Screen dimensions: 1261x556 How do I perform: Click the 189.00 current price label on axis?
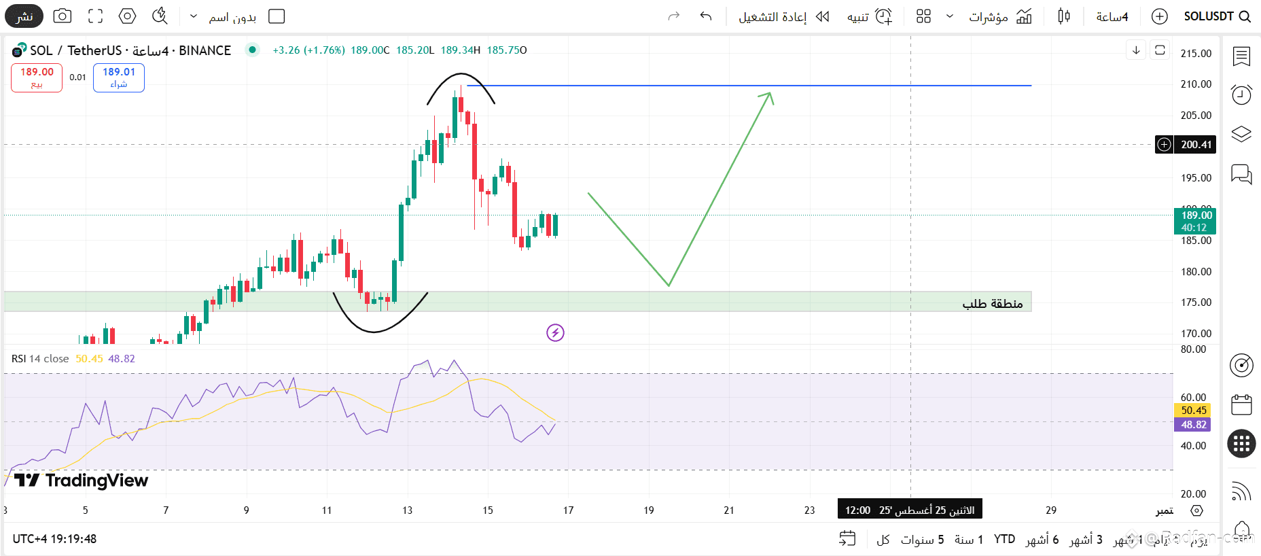pos(1195,221)
